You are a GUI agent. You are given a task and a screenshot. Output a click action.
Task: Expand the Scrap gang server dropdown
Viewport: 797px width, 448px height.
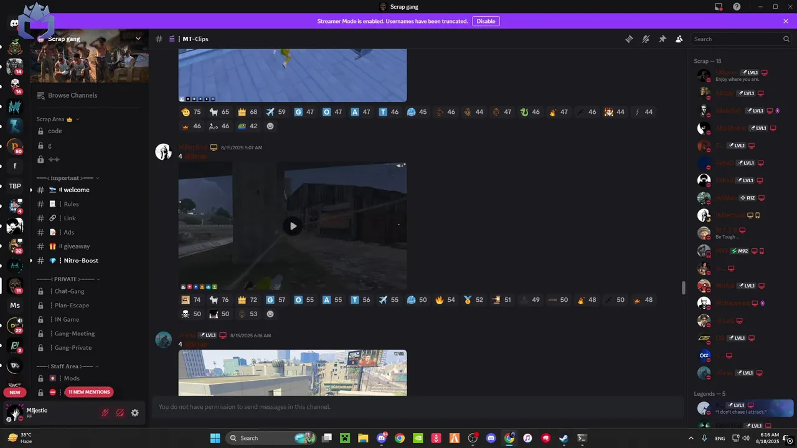138,39
